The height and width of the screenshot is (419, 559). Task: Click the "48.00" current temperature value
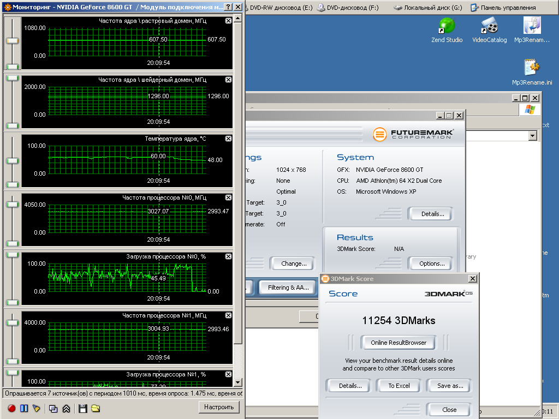[215, 160]
